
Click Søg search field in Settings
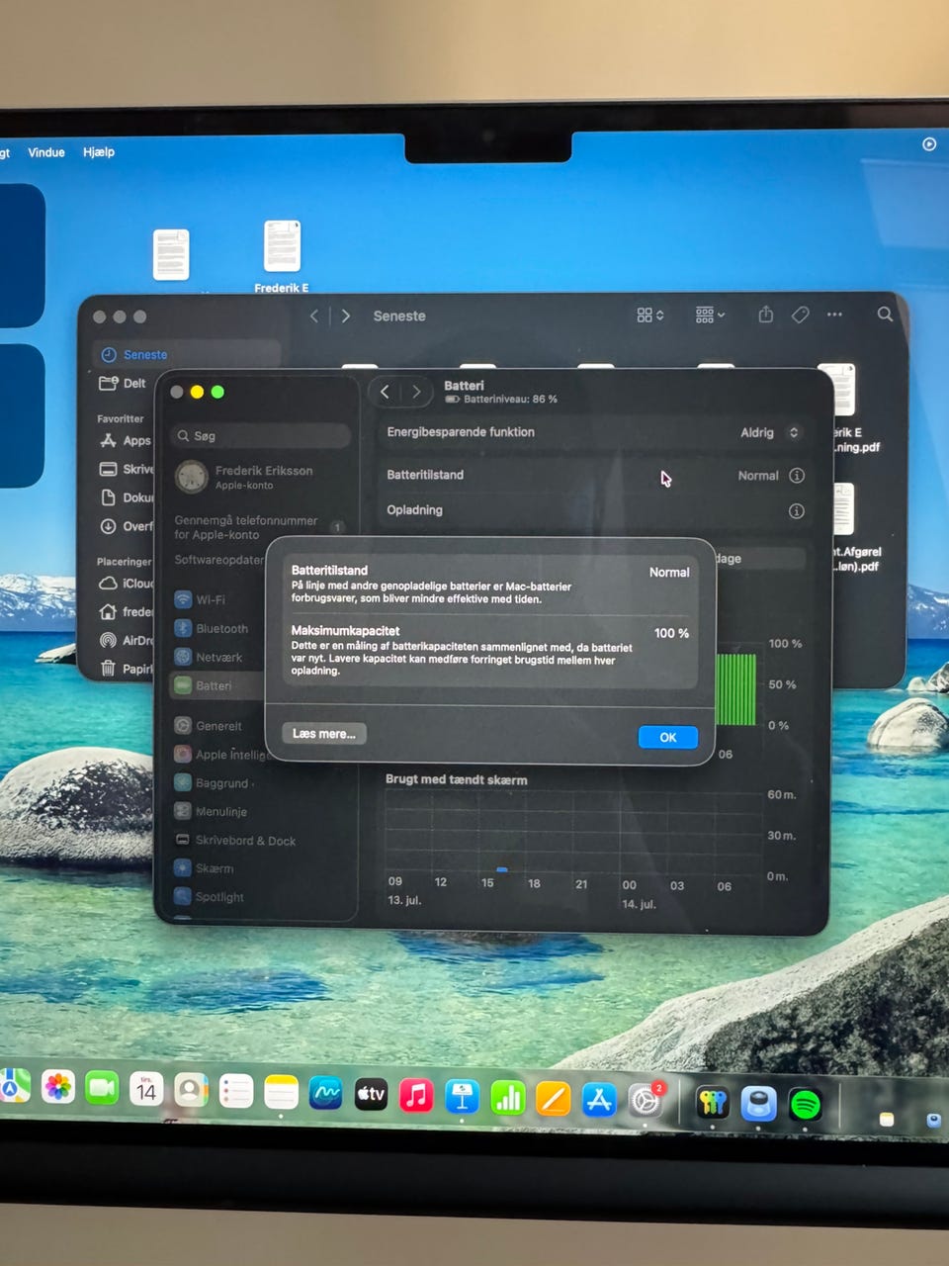click(x=261, y=436)
